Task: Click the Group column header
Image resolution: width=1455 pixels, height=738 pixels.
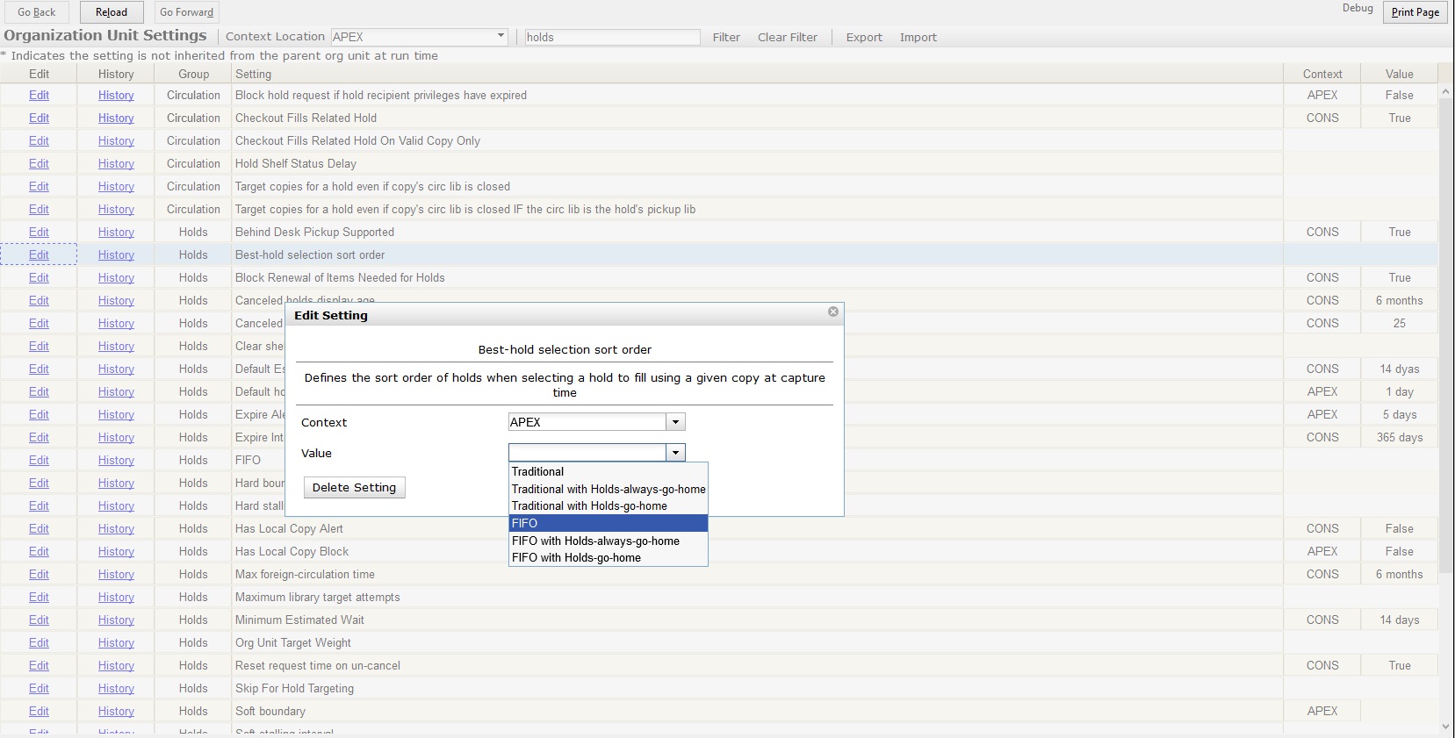Action: [193, 74]
